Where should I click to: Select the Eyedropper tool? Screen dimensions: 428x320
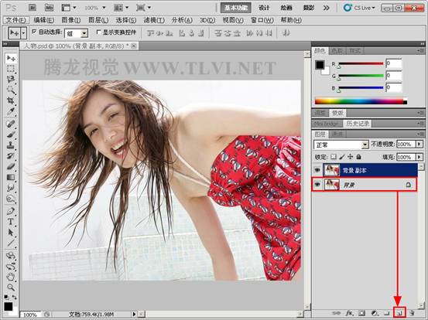11,111
